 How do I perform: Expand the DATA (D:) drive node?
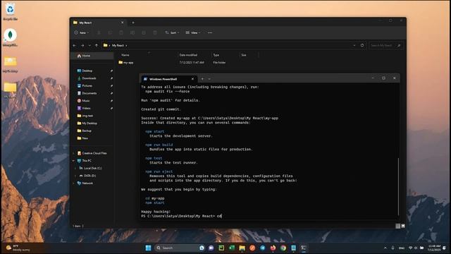75,176
